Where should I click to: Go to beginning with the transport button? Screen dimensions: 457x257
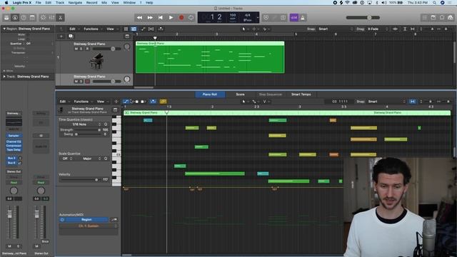tap(160, 18)
